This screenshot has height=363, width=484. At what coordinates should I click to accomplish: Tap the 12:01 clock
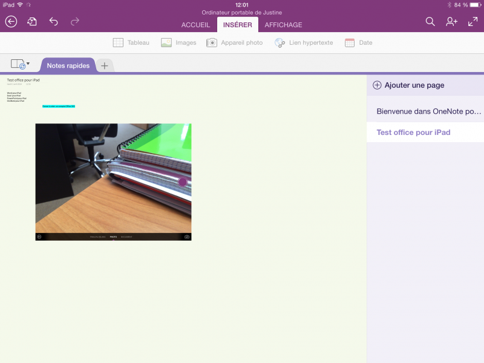pyautogui.click(x=241, y=5)
